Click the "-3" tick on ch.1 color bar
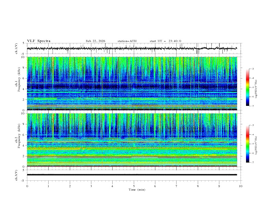The width and height of the screenshot is (271, 209). click(x=253, y=69)
